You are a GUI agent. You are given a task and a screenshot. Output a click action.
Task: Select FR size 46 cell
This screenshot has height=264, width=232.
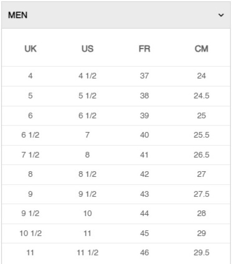coord(145,253)
